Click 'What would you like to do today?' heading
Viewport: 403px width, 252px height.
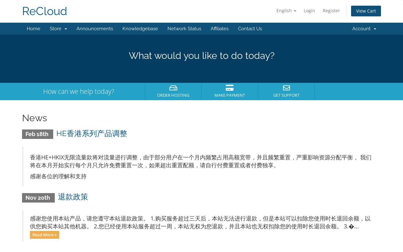coord(201,56)
